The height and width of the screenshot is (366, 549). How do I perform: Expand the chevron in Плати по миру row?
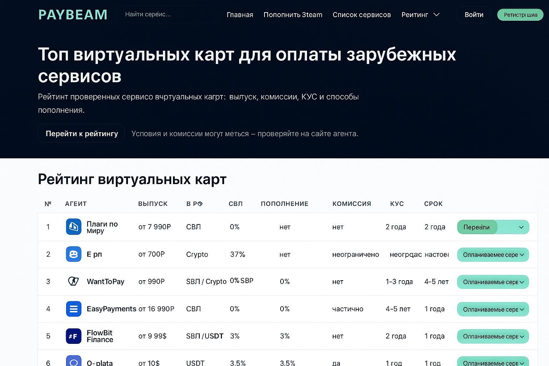click(521, 227)
